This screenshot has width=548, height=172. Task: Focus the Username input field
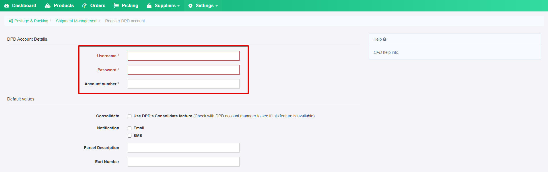pyautogui.click(x=184, y=56)
